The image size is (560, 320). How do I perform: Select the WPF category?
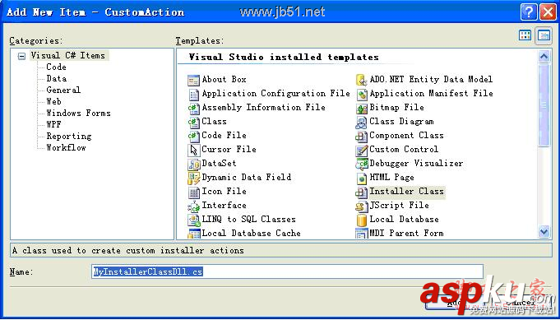pos(53,125)
